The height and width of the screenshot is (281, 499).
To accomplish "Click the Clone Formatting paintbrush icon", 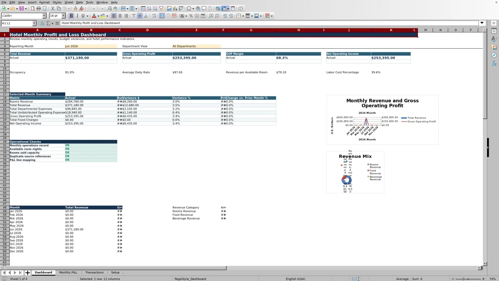I will [75, 8].
